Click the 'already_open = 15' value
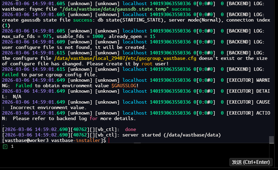 click(132, 36)
